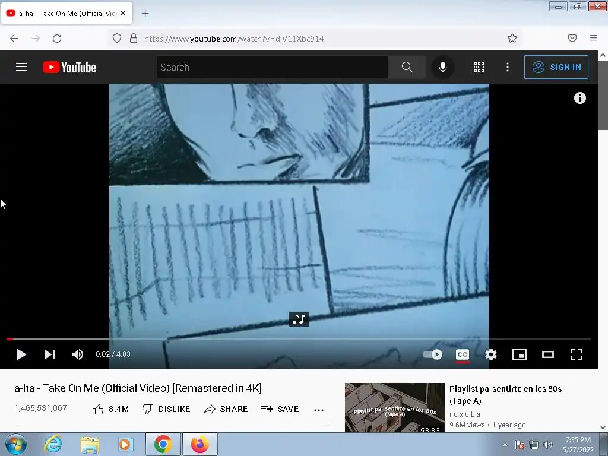This screenshot has height=456, width=608.
Task: Click the video title text
Action: pos(138,388)
